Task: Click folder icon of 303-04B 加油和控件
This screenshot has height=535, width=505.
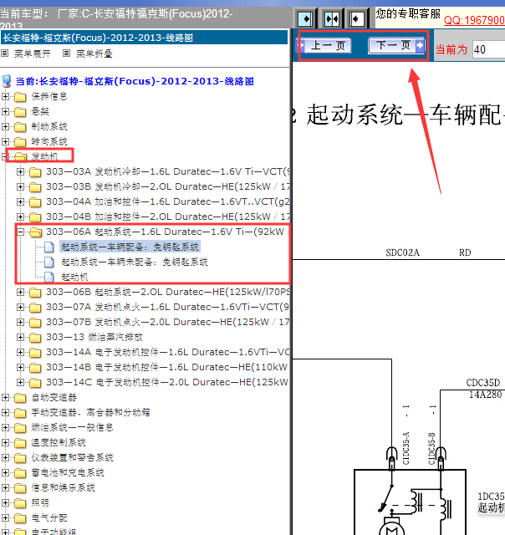Action: [x=35, y=217]
